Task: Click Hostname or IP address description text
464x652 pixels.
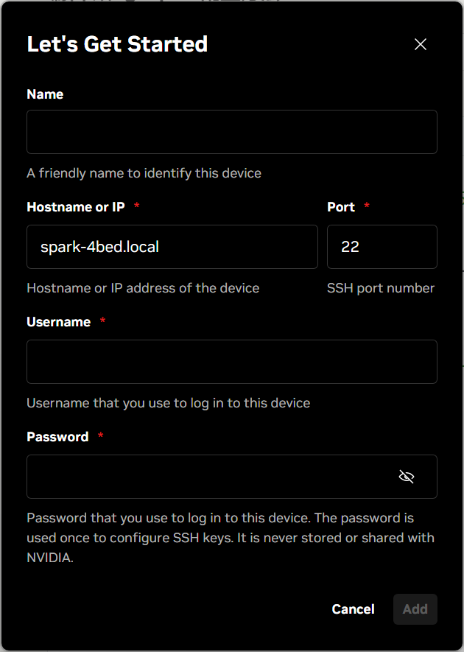Action: (x=143, y=288)
